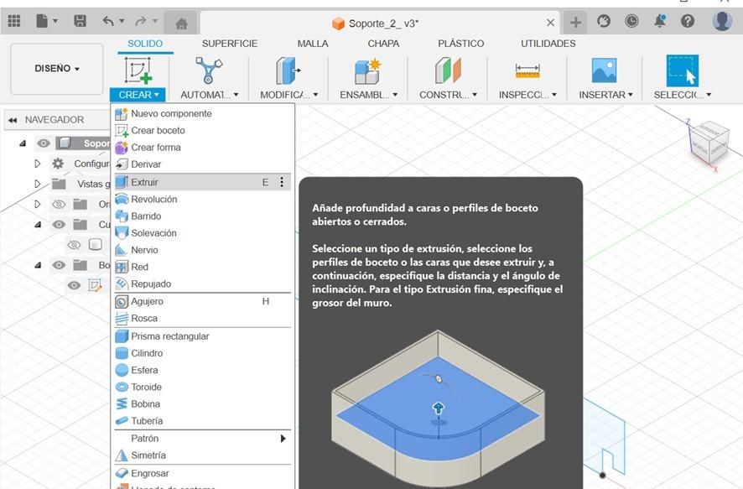Expand the Vistas tree node
The width and height of the screenshot is (743, 489).
click(38, 184)
